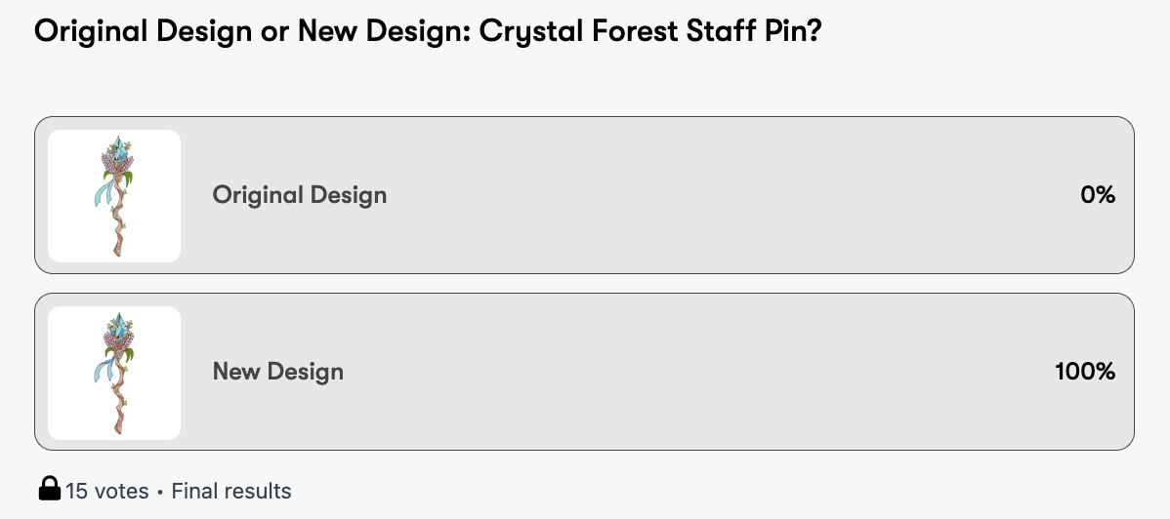Select the New Design poll option
Viewport: 1170px width, 519px height.
point(584,373)
